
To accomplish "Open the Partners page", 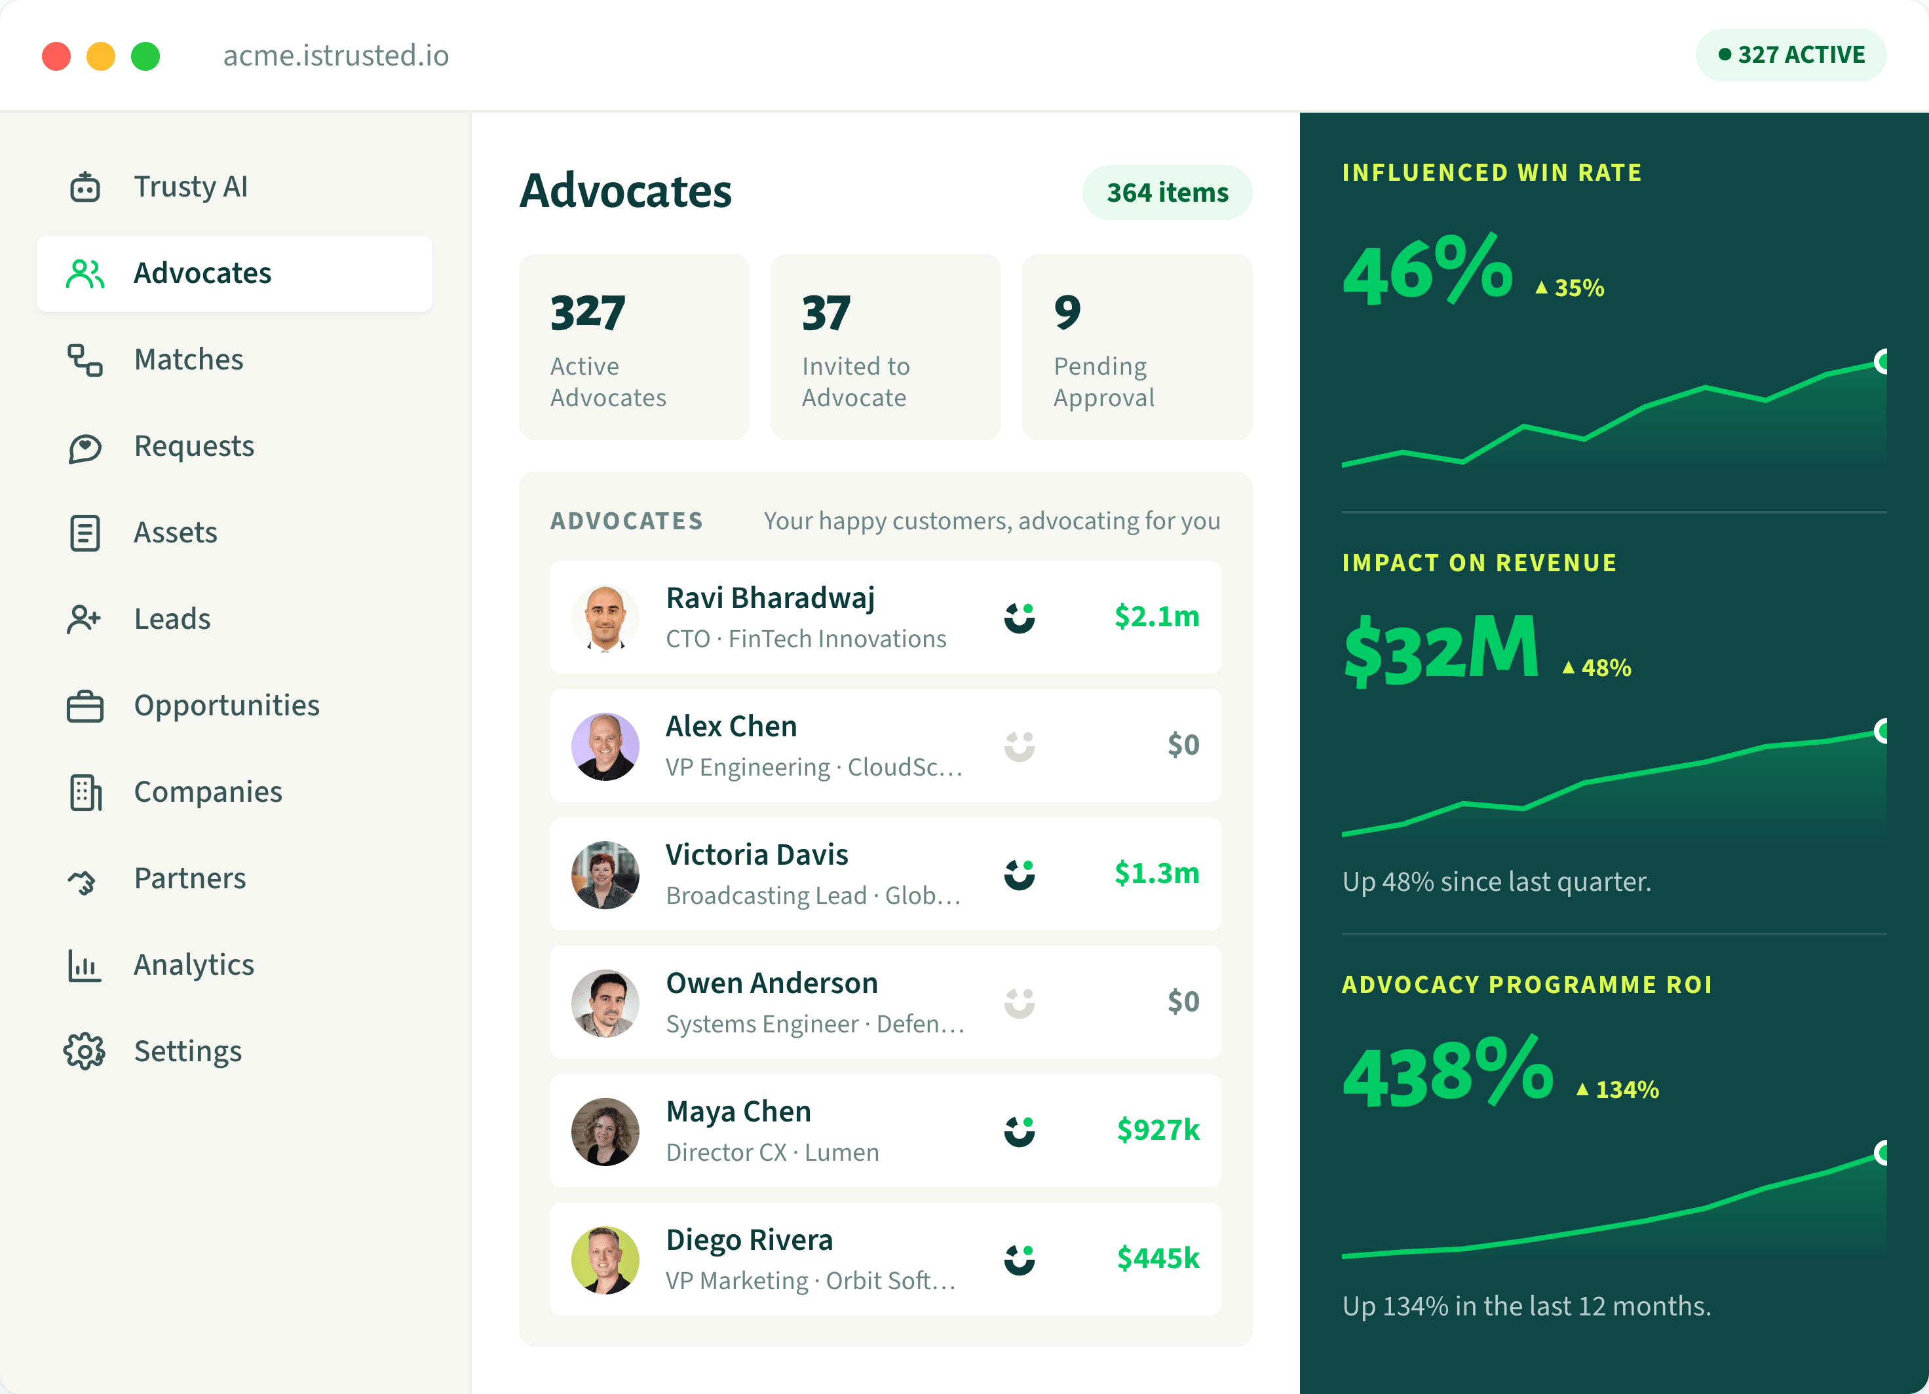I will point(235,878).
